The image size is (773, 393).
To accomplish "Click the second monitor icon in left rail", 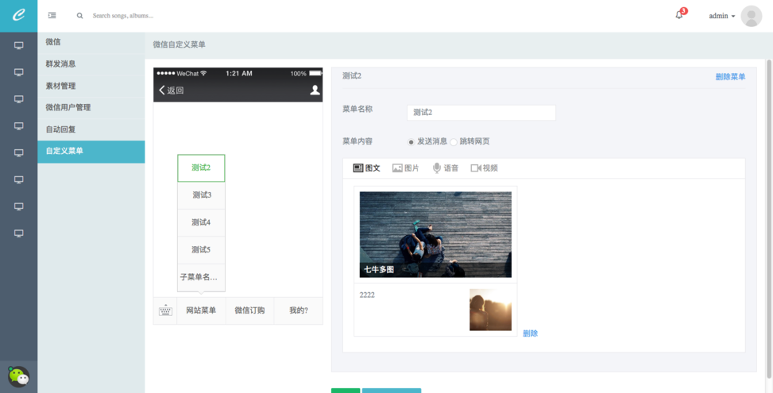I will coord(19,72).
